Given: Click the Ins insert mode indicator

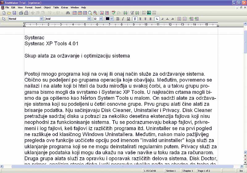Looking at the screenshot, I should click(x=241, y=171).
